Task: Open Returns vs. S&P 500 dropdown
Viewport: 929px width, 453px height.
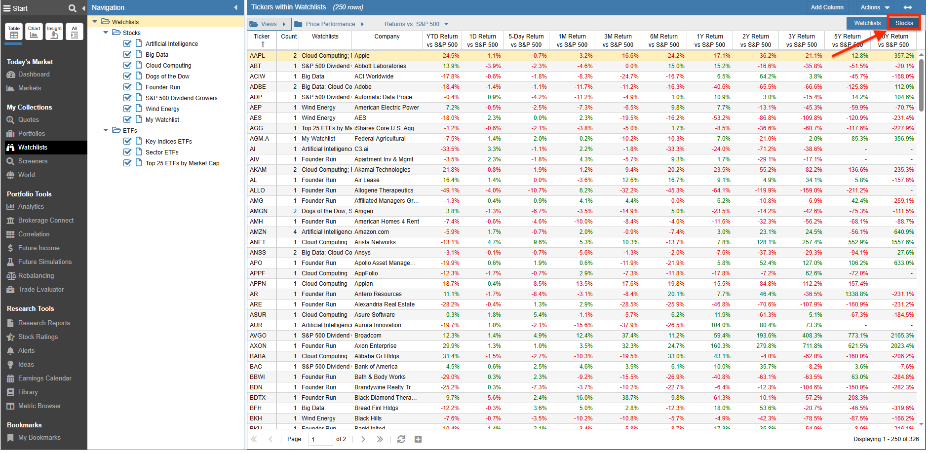Action: pyautogui.click(x=416, y=24)
